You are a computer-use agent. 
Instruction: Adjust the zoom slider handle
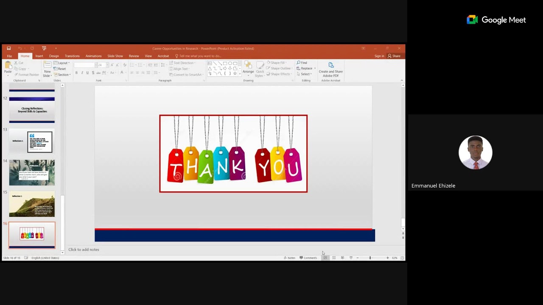tap(370, 258)
